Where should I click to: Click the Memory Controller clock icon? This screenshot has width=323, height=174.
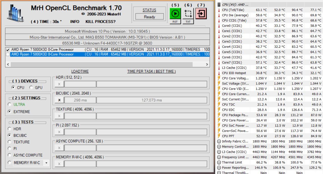[219, 147]
